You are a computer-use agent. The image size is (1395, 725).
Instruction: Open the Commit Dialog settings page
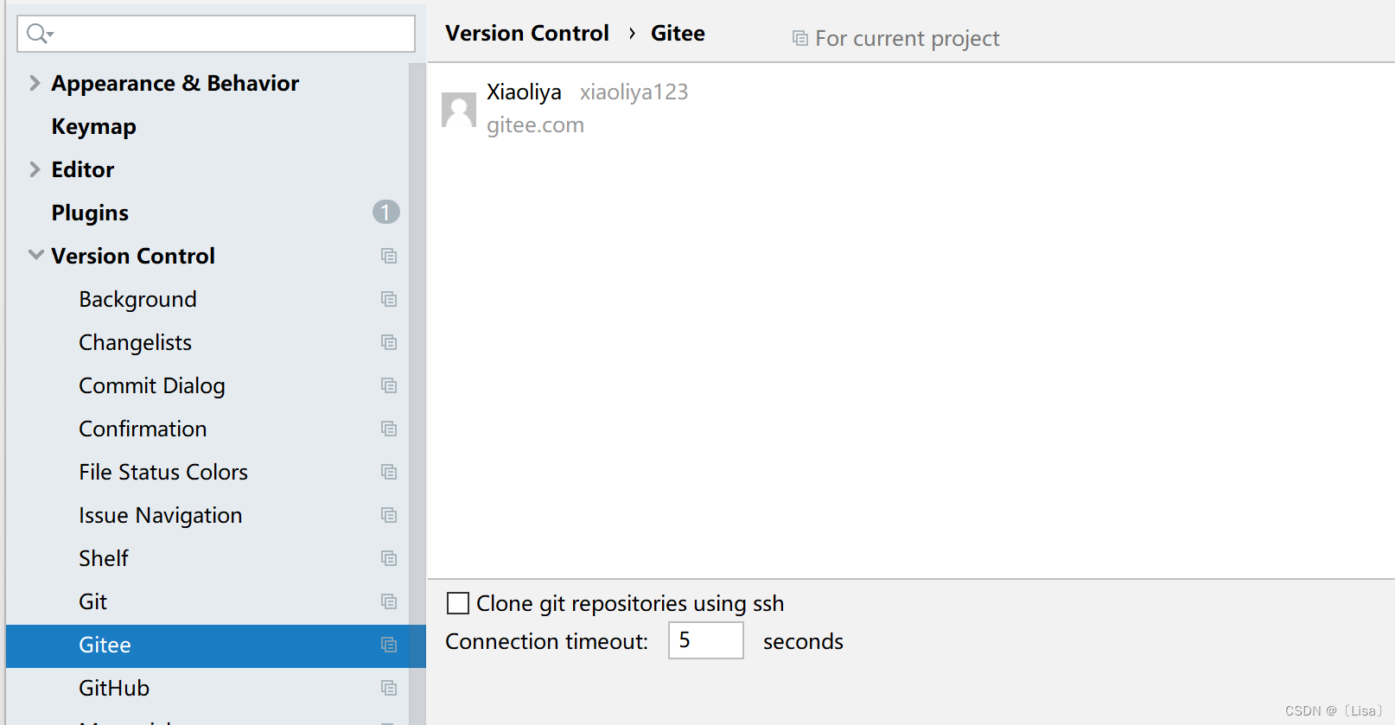[x=152, y=385]
